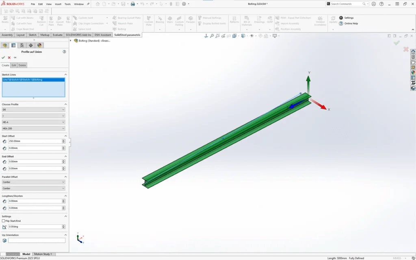Switch to the Edit tab

coord(14,65)
